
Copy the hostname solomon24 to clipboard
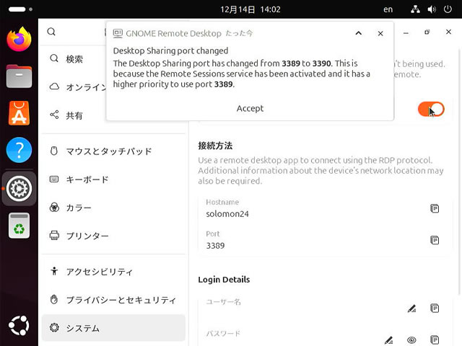coord(435,208)
